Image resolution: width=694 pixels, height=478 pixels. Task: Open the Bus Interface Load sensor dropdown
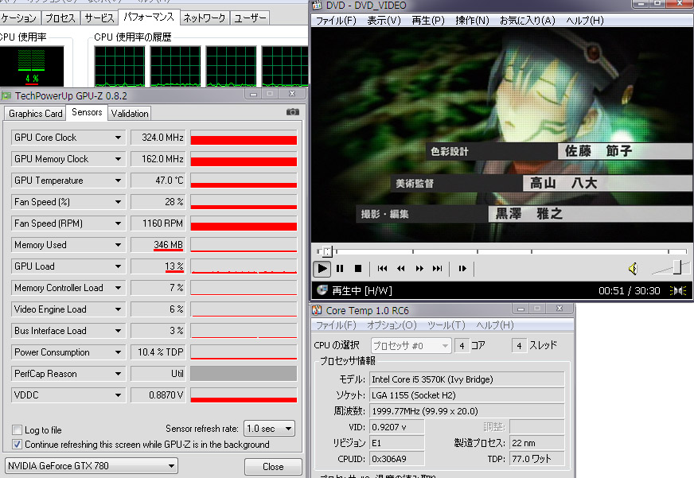pos(118,331)
